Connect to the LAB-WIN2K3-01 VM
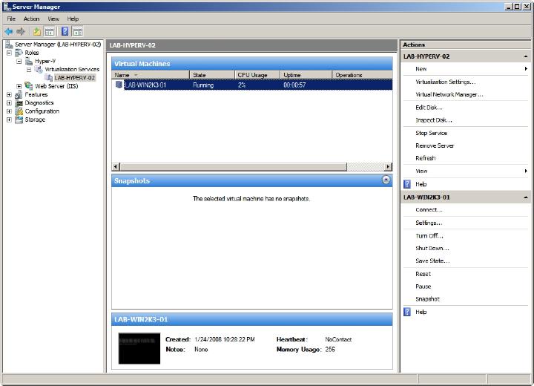534x386 pixels. [x=429, y=210]
